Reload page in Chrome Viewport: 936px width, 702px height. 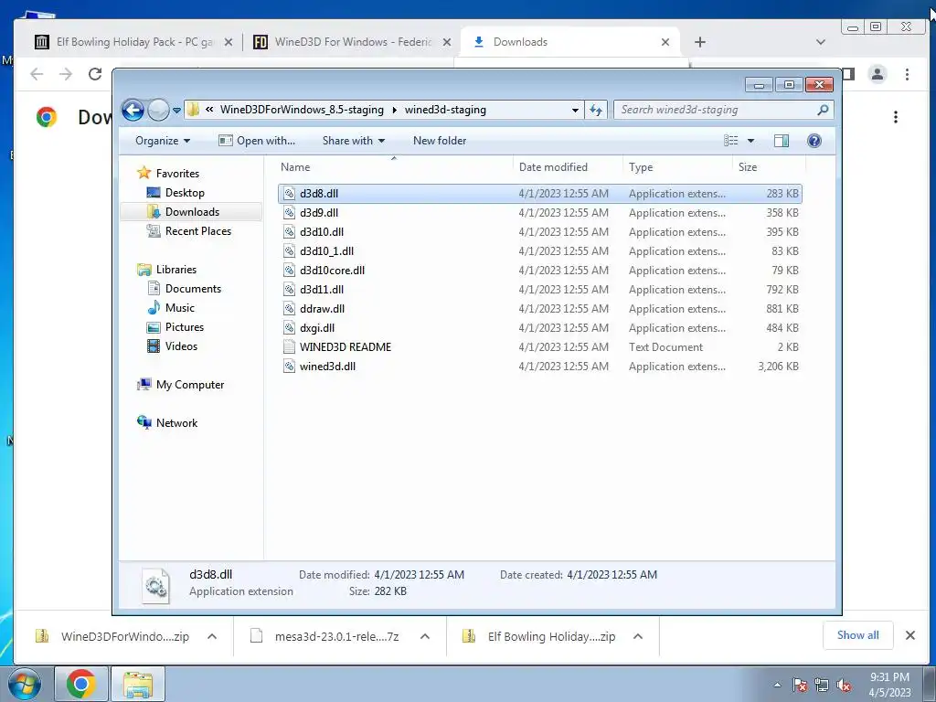point(95,74)
